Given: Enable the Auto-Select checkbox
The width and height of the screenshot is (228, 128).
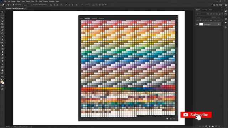Looking at the screenshot, I should (14, 5).
